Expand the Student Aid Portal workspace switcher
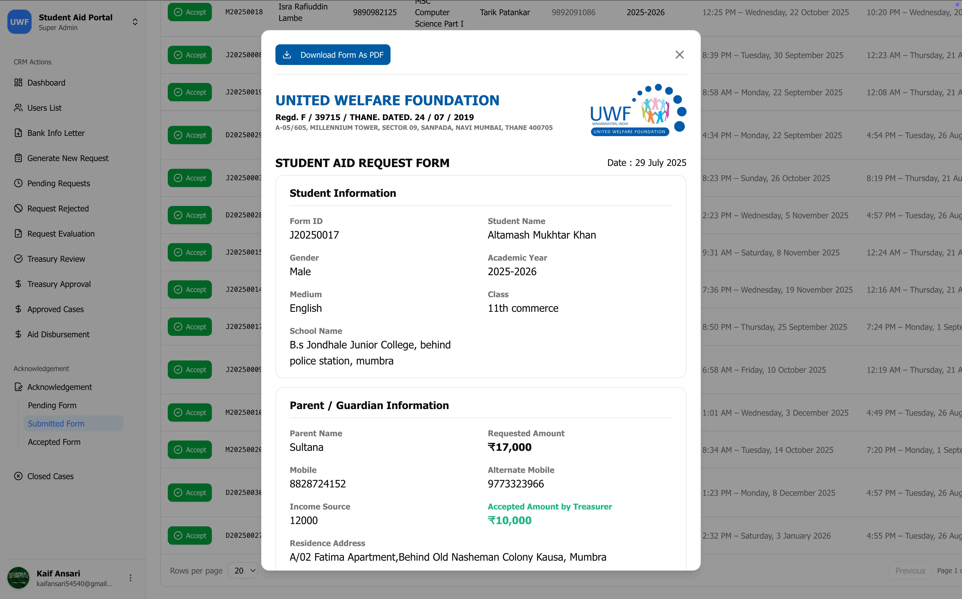 click(x=135, y=22)
